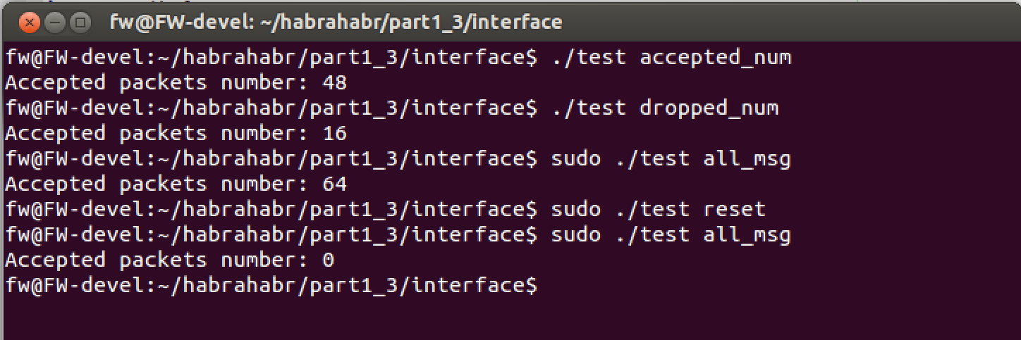Click the terminal window title text
1021x340 pixels.
coord(336,23)
